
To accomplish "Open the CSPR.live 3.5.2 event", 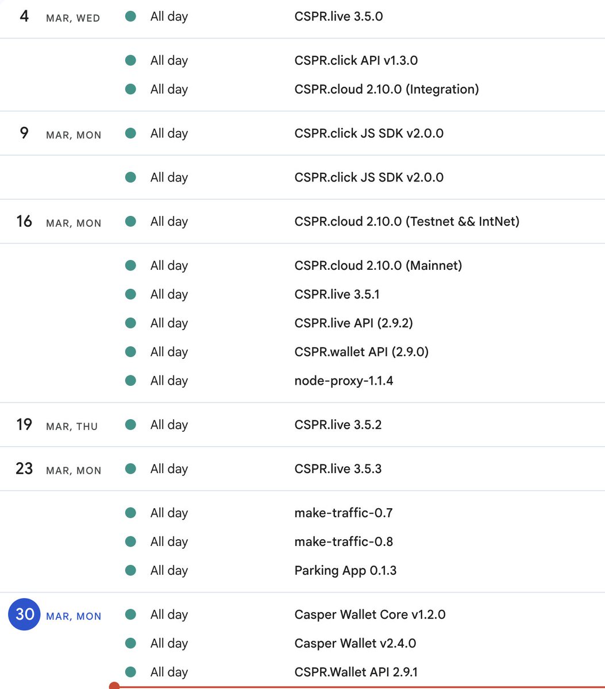I will pos(338,424).
